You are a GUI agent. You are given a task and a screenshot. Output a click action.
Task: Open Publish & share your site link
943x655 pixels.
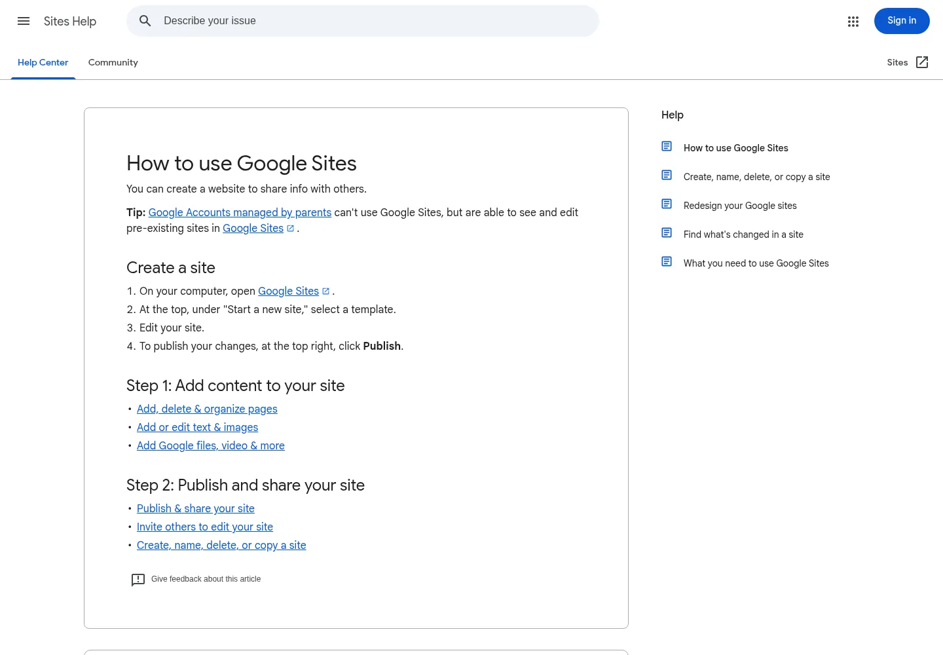pyautogui.click(x=196, y=508)
